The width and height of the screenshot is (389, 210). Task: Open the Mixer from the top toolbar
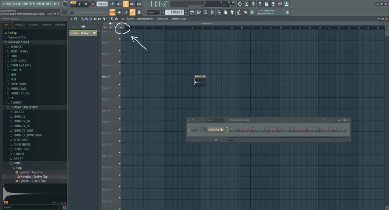(x=212, y=12)
